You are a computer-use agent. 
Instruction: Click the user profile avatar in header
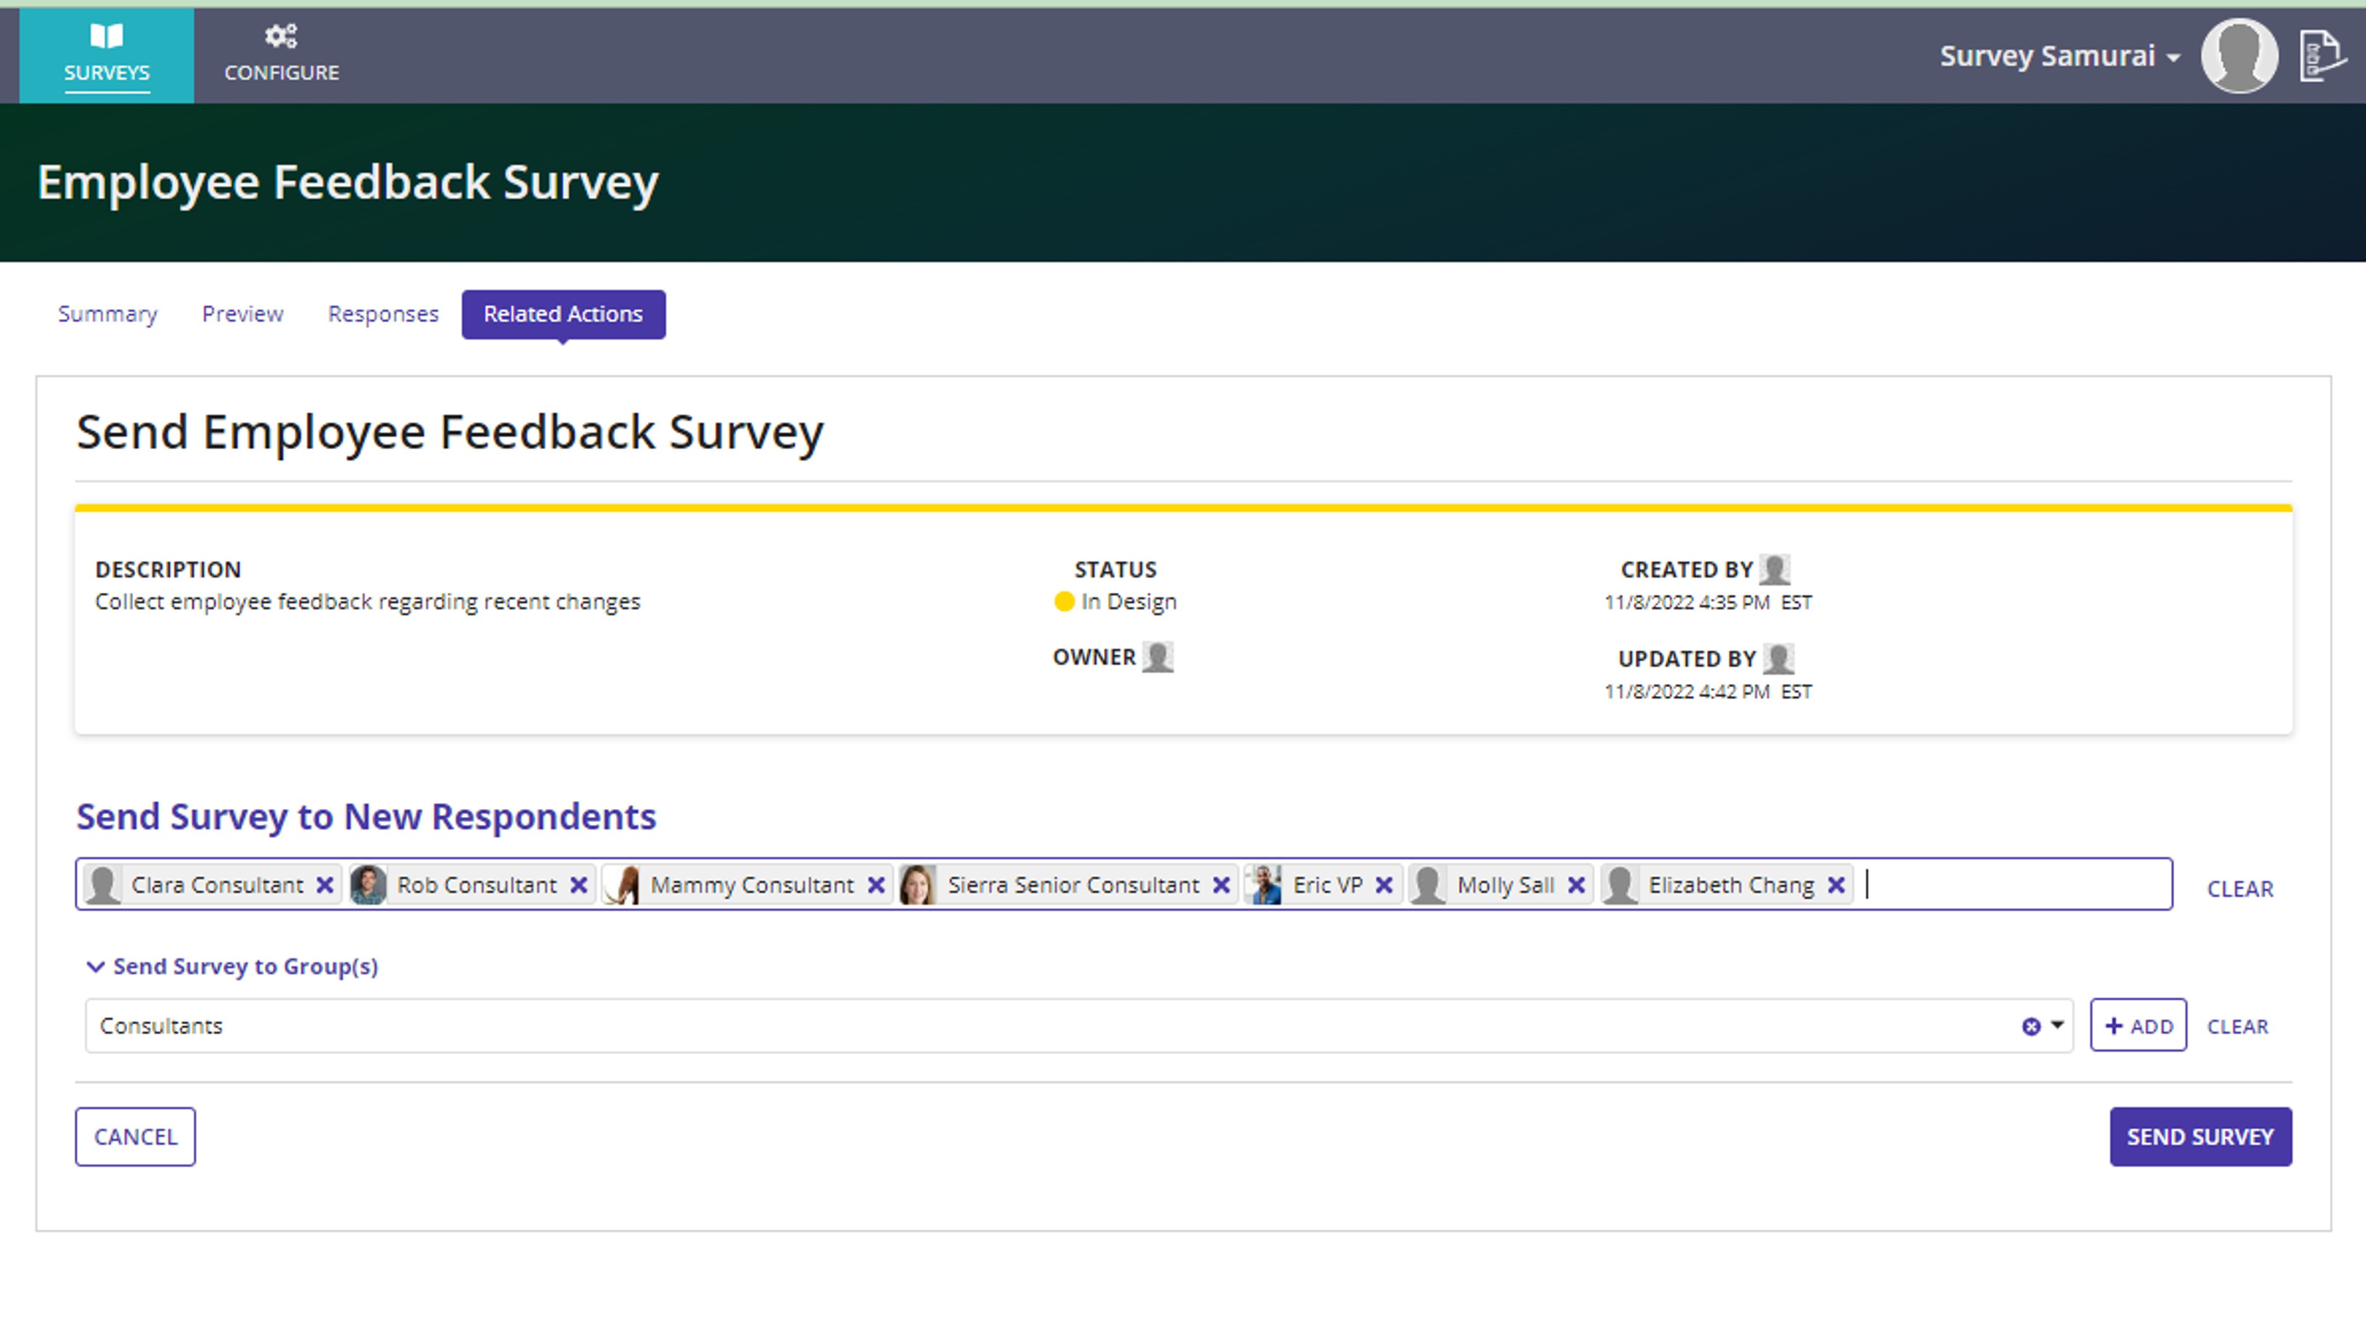[2239, 55]
